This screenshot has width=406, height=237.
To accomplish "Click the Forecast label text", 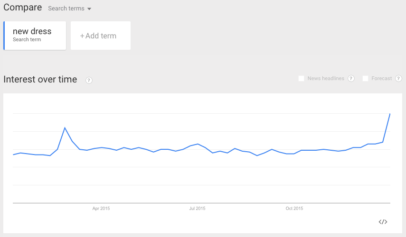I will pyautogui.click(x=381, y=78).
